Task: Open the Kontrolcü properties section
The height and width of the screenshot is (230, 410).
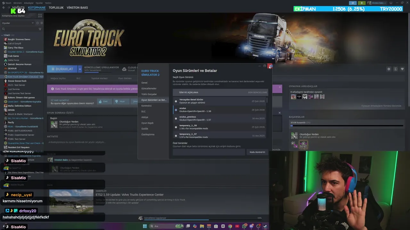Action: 146,106
